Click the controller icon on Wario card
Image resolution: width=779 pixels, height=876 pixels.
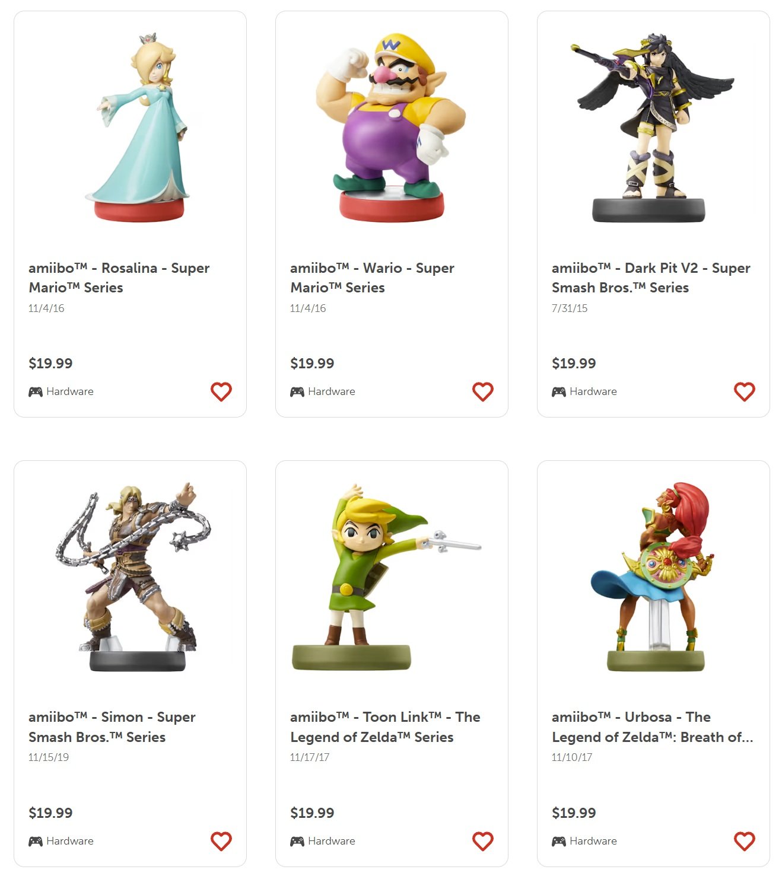[x=297, y=392]
